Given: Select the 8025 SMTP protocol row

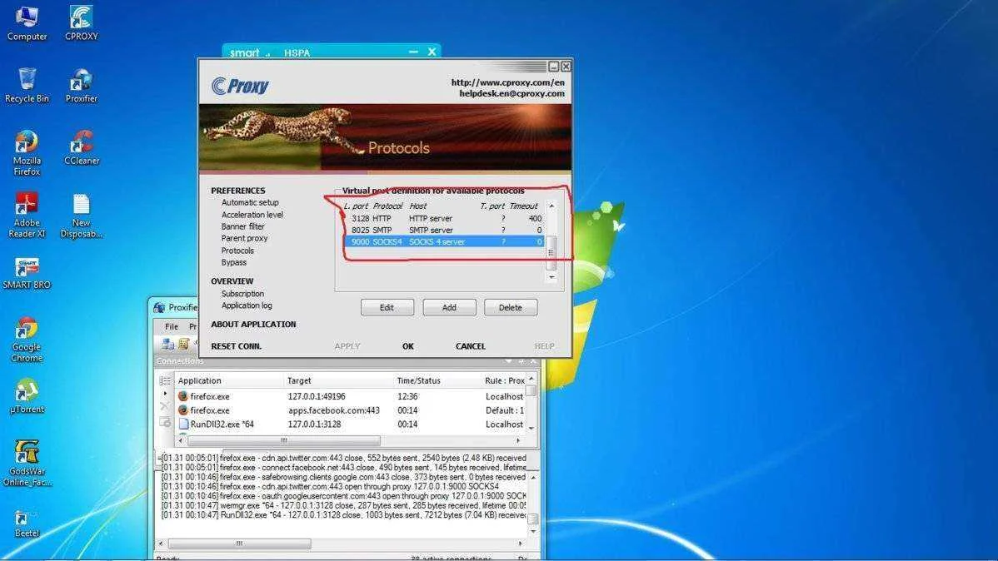Looking at the screenshot, I should coord(444,231).
